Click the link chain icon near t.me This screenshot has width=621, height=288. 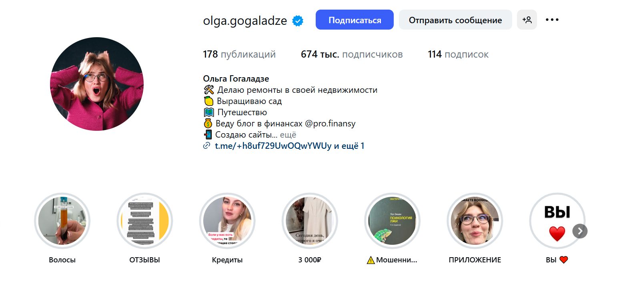pos(207,146)
